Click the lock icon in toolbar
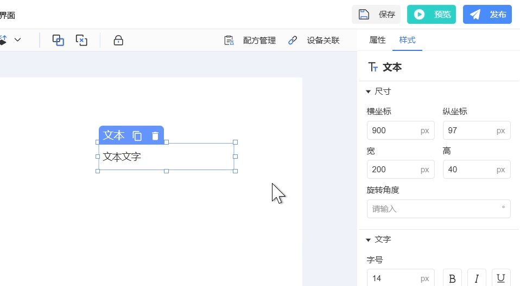Viewport: 520px width, 286px height. 118,40
